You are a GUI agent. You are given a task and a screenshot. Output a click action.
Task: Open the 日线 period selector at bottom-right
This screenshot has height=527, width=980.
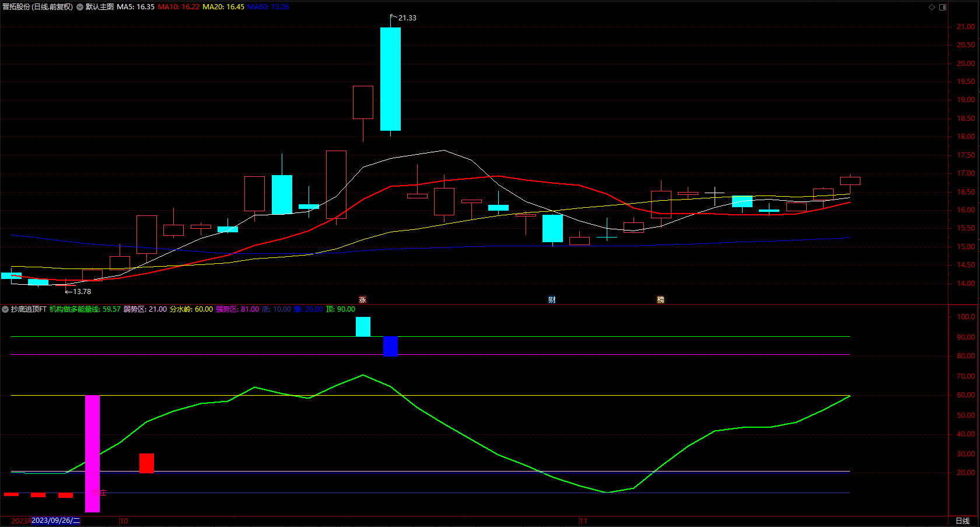[963, 521]
